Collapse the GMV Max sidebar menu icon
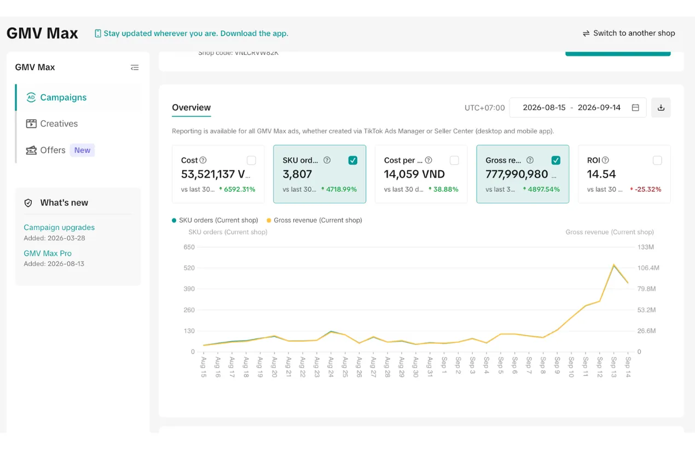695x449 pixels. point(135,67)
